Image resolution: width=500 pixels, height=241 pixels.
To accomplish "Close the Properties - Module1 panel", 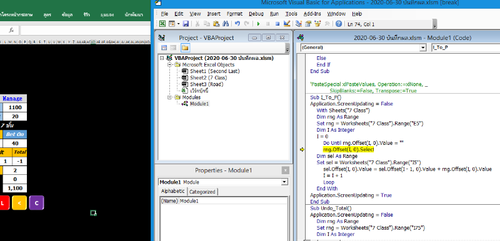I will click(x=286, y=170).
